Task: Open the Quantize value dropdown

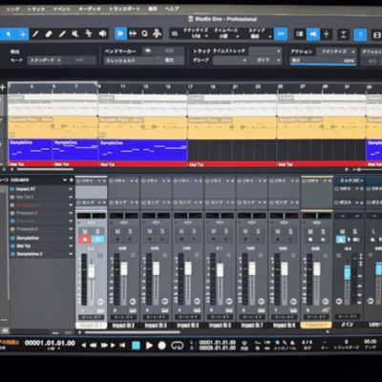Action: point(197,36)
